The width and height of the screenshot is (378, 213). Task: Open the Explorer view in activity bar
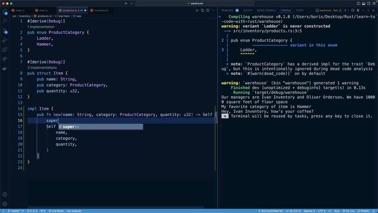click(5, 12)
